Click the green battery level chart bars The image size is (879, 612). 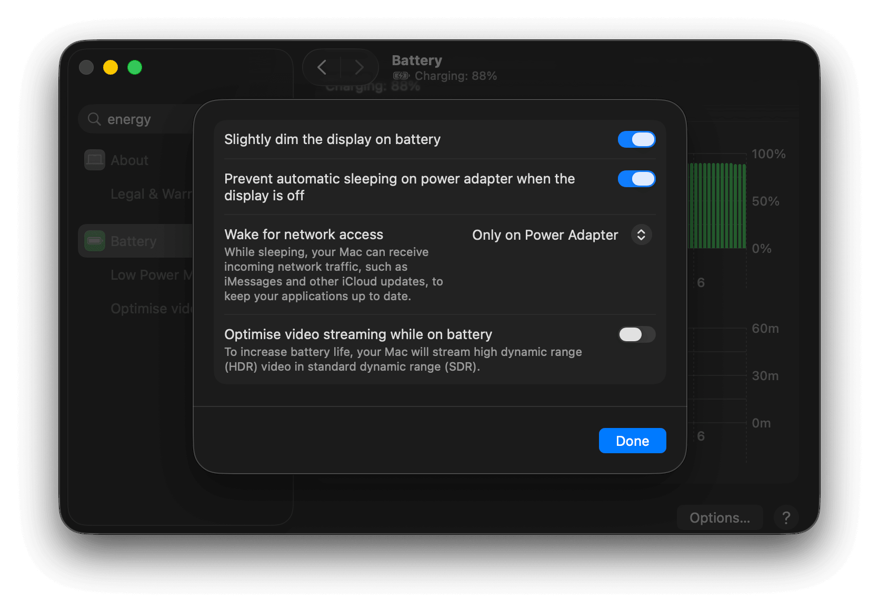pyautogui.click(x=718, y=206)
